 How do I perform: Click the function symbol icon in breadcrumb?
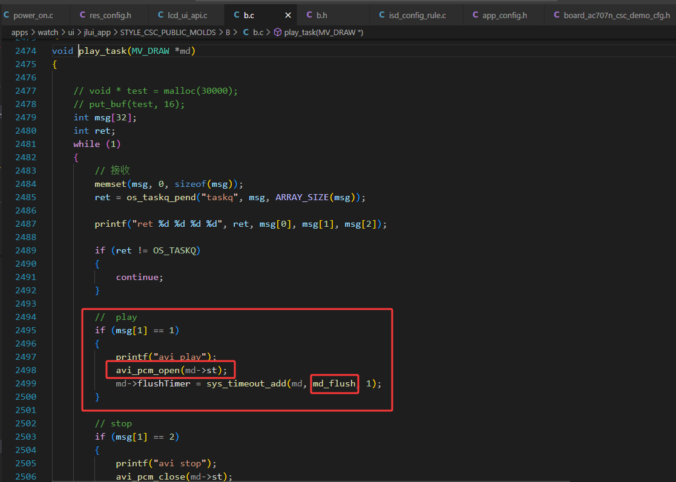tap(278, 32)
